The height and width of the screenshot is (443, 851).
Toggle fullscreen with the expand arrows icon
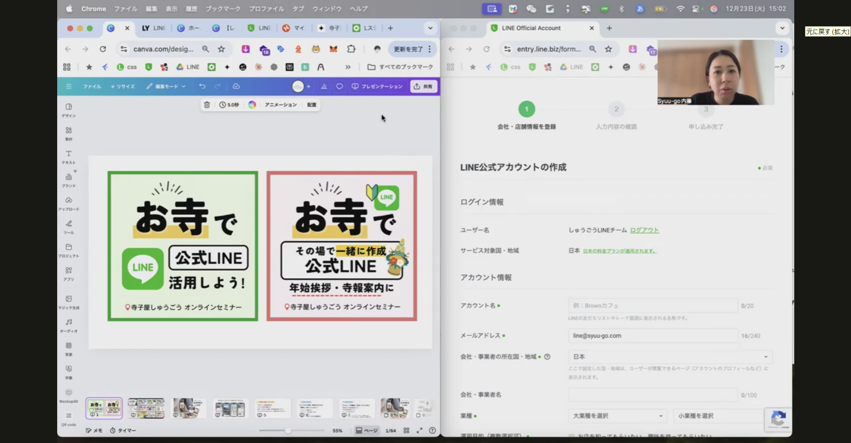click(x=419, y=431)
